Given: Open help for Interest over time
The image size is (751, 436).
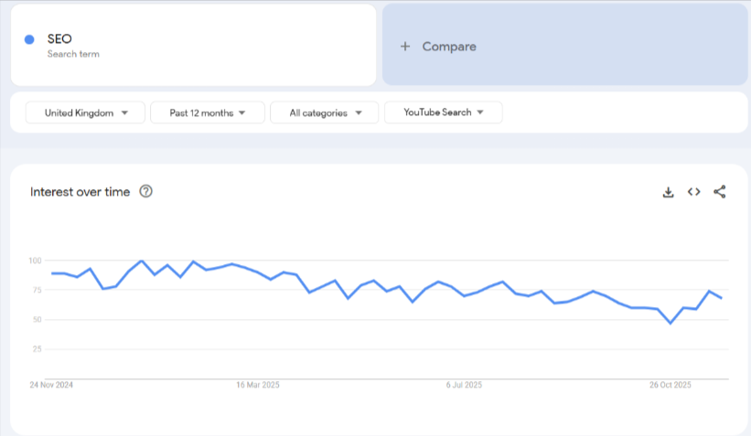Looking at the screenshot, I should (145, 191).
